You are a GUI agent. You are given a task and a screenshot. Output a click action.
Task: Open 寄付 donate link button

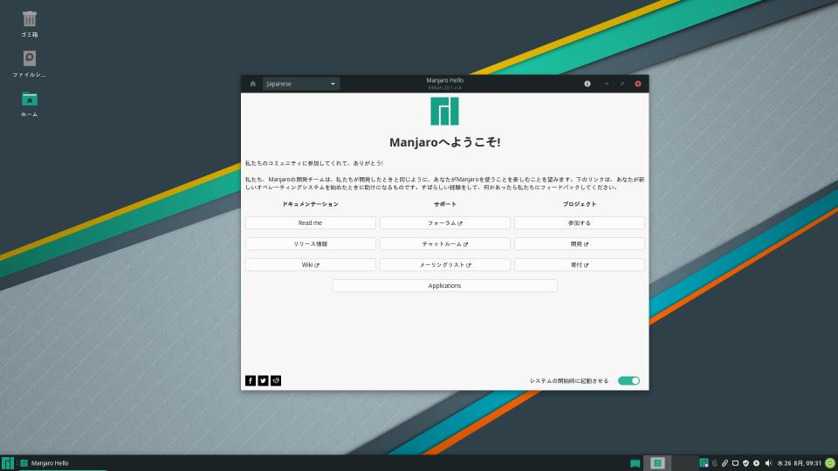(580, 265)
